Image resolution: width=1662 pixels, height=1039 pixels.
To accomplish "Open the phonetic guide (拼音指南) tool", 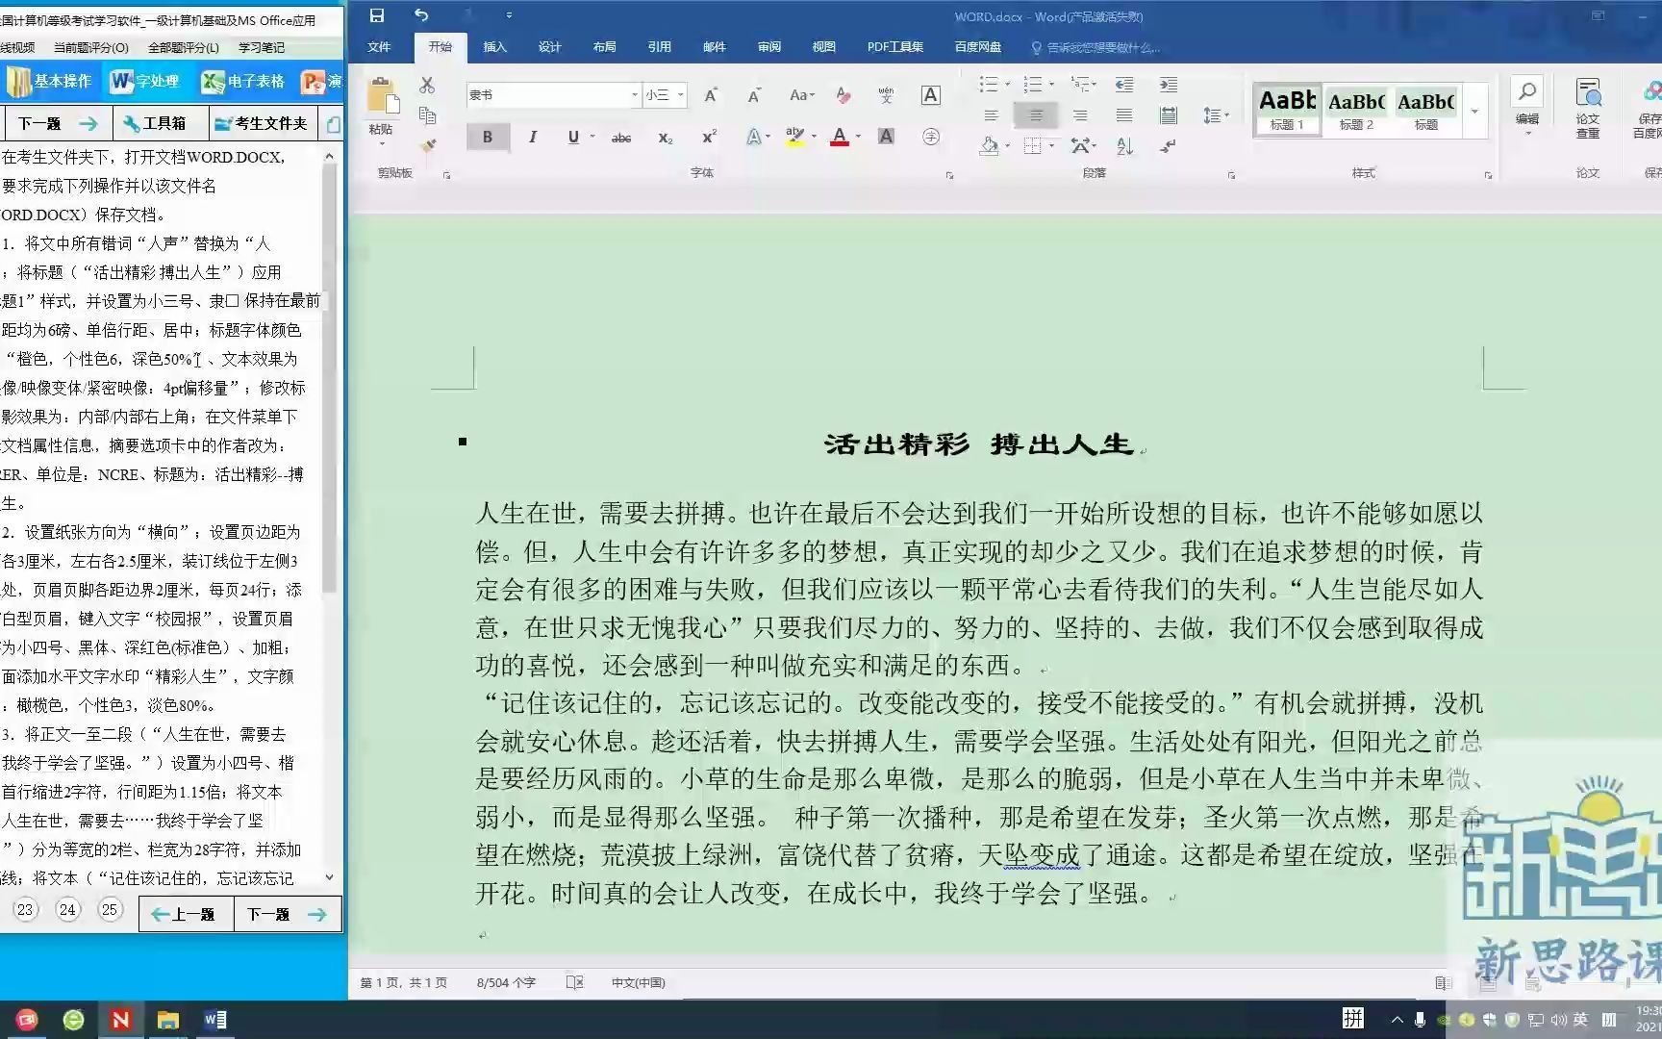I will 887,94.
